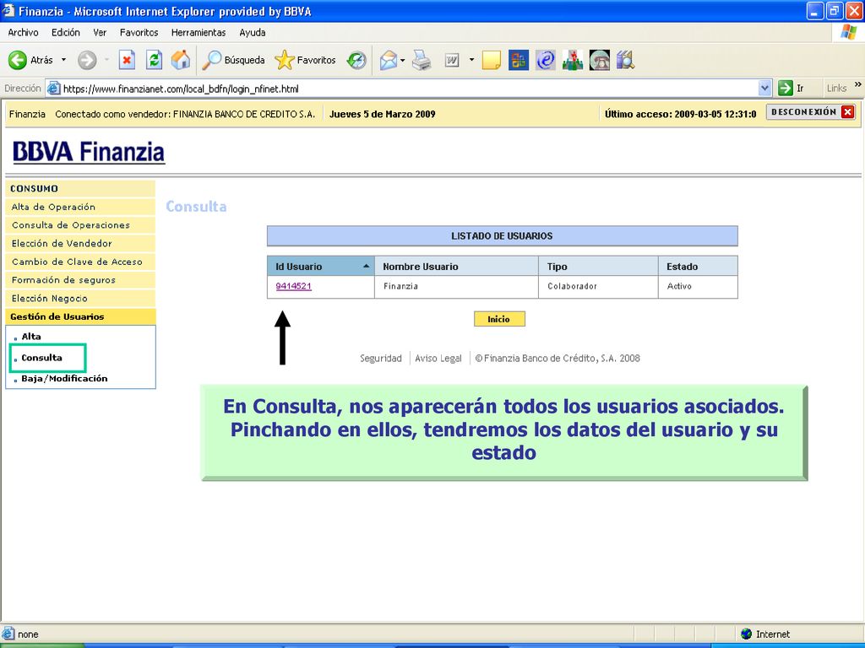Click the Estado column header
The height and width of the screenshot is (648, 865).
[698, 266]
